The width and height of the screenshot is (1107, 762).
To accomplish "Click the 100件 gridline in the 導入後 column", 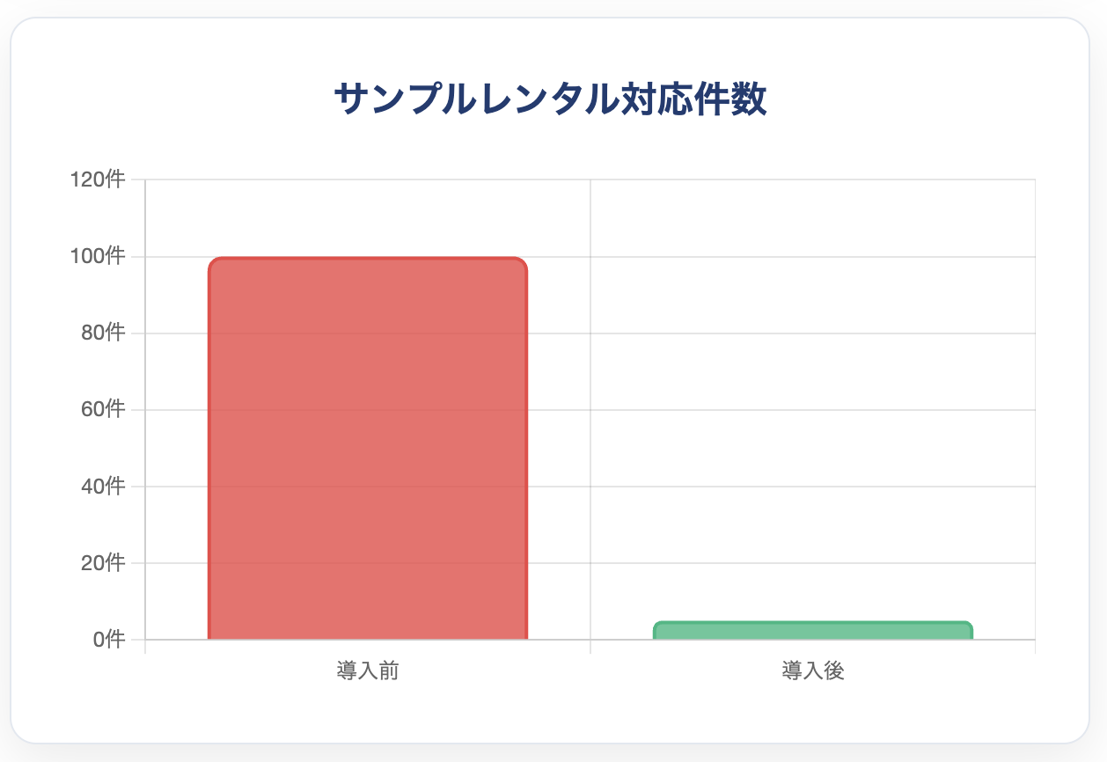I will click(x=813, y=256).
